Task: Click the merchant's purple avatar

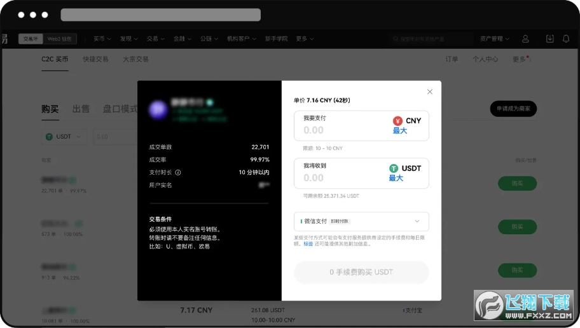Action: tap(158, 109)
